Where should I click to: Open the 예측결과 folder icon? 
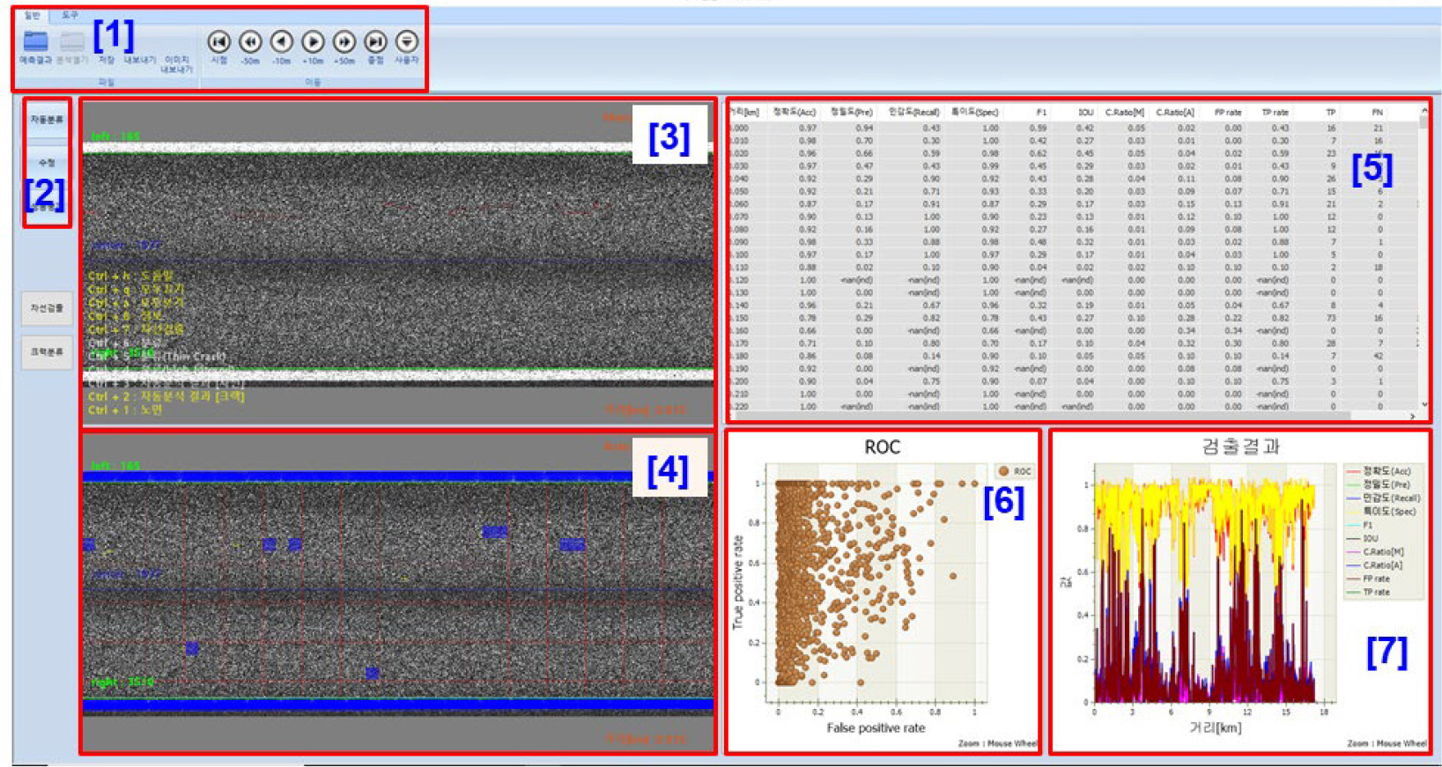35,41
